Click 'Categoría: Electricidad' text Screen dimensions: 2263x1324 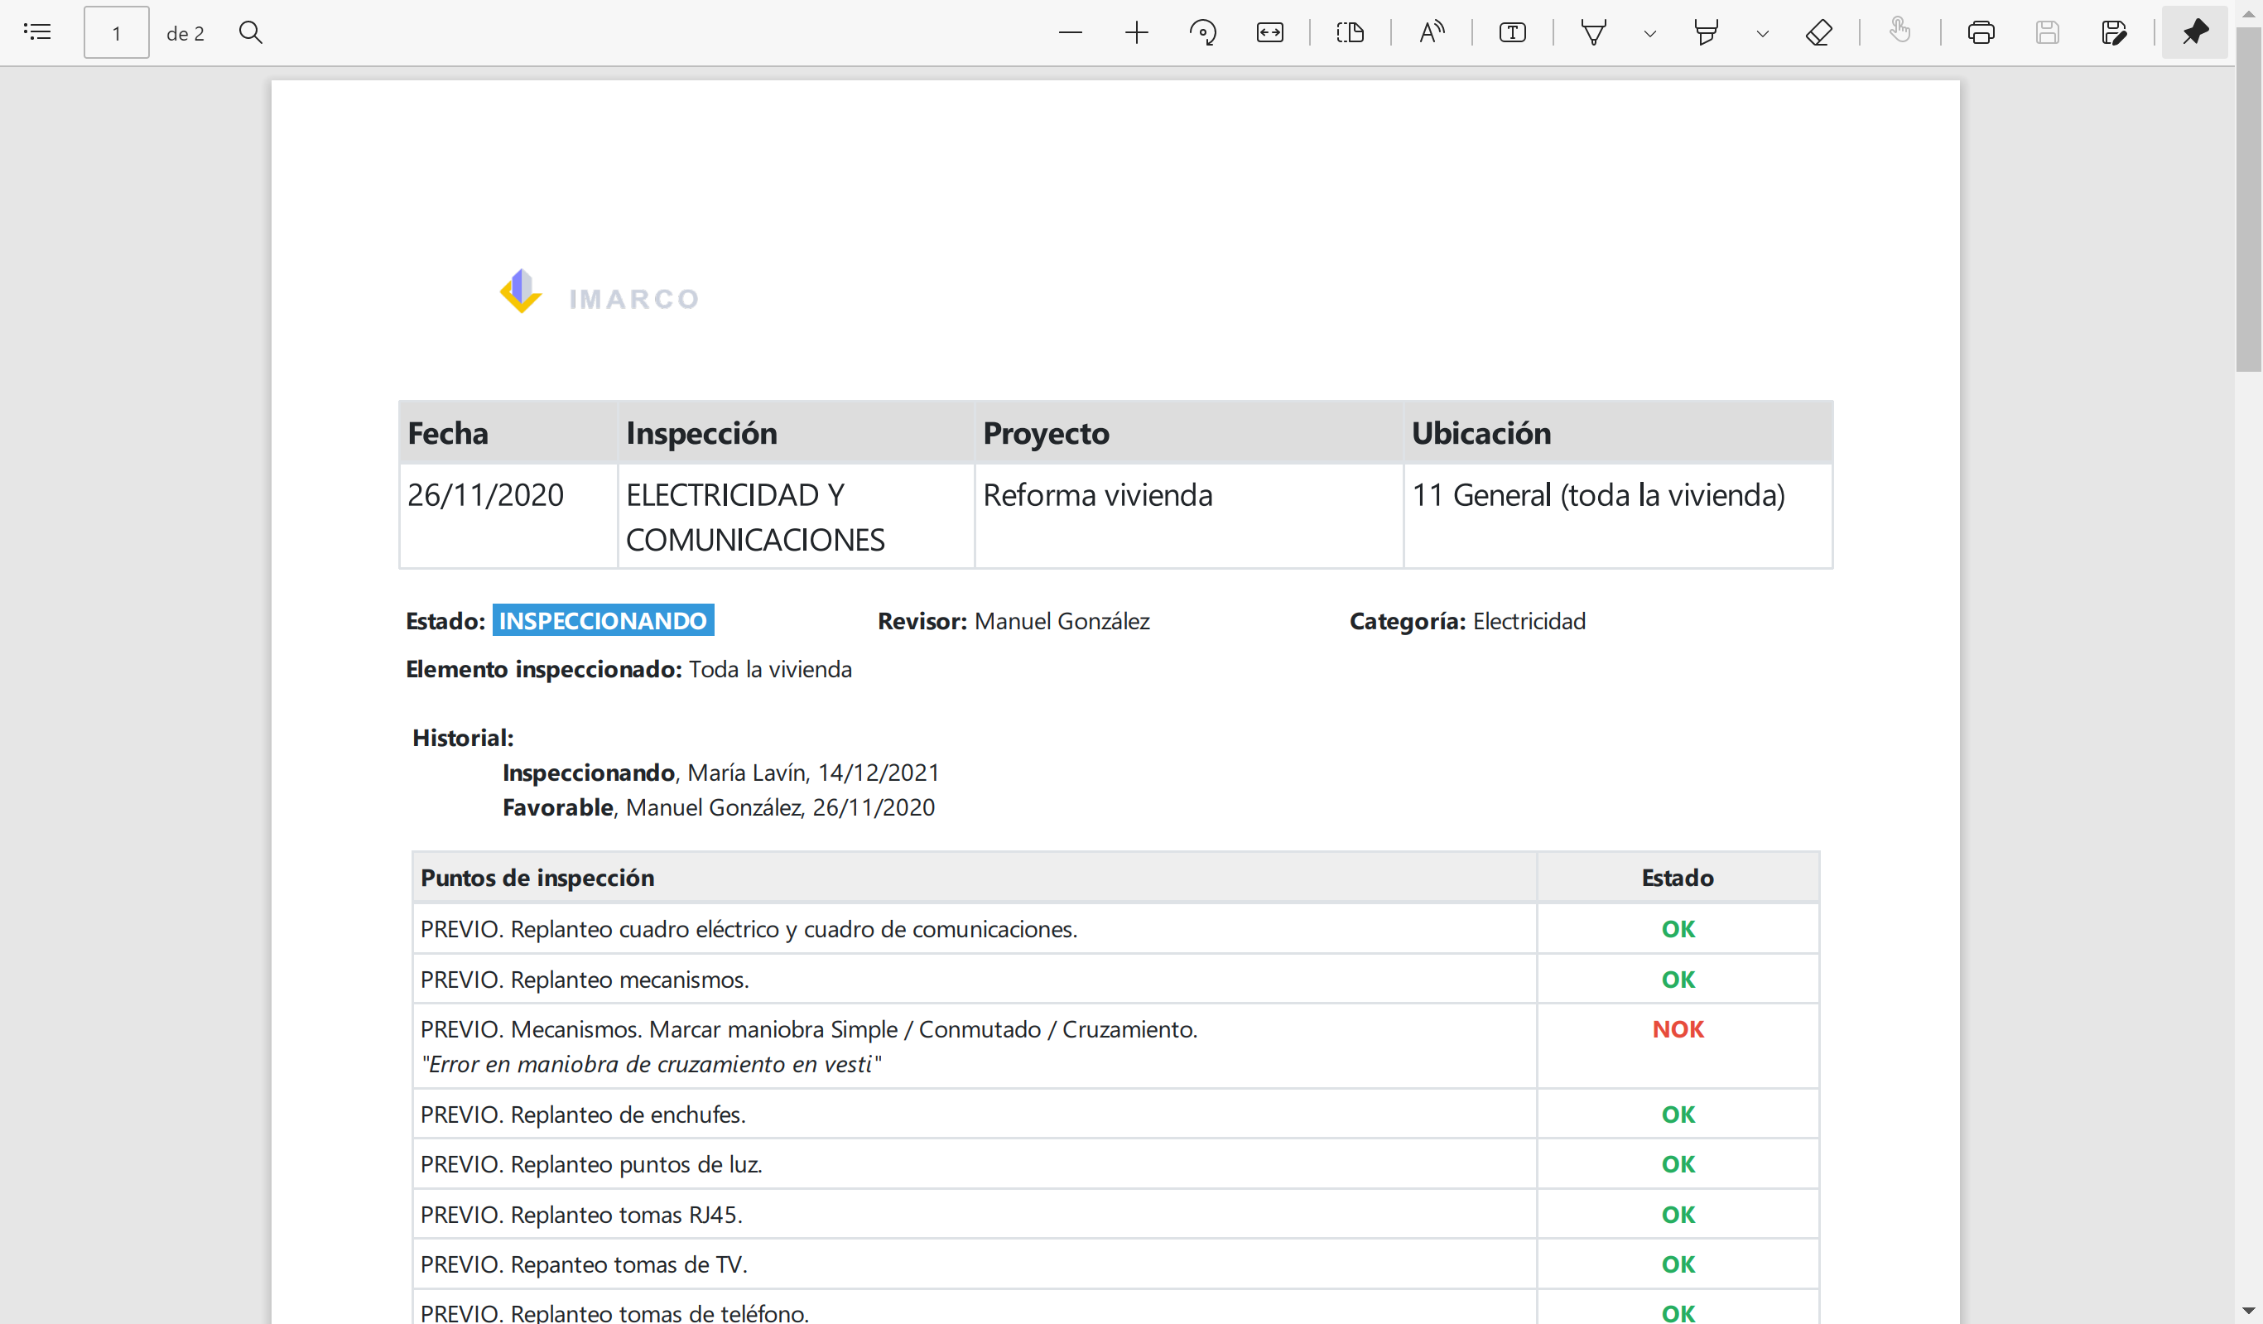[1467, 622]
